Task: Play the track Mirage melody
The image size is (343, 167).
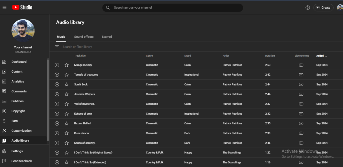Action: click(57, 65)
